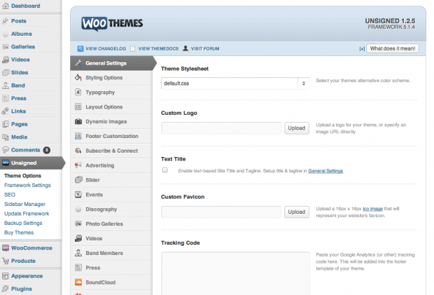The width and height of the screenshot is (434, 295).
Task: Follow the General Settings hyperlink in Text Title
Action: click(x=325, y=171)
